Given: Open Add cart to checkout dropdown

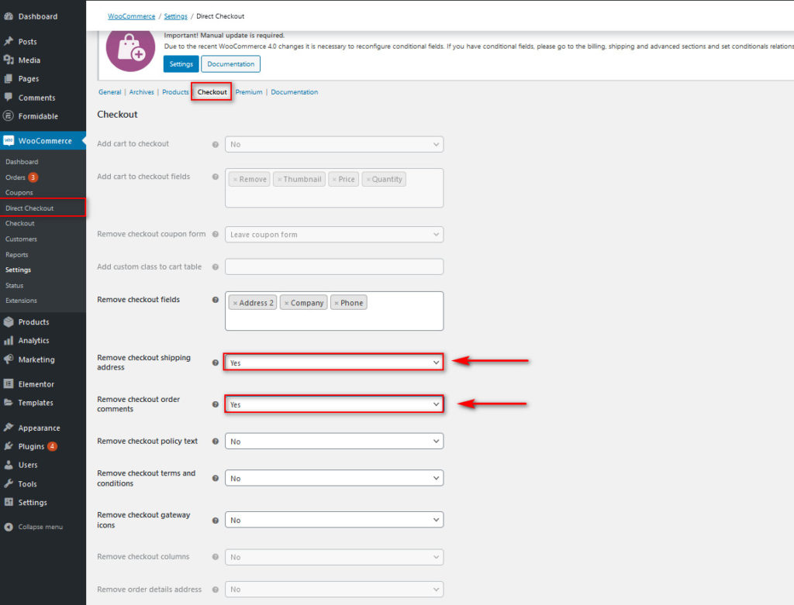Looking at the screenshot, I should coord(334,144).
